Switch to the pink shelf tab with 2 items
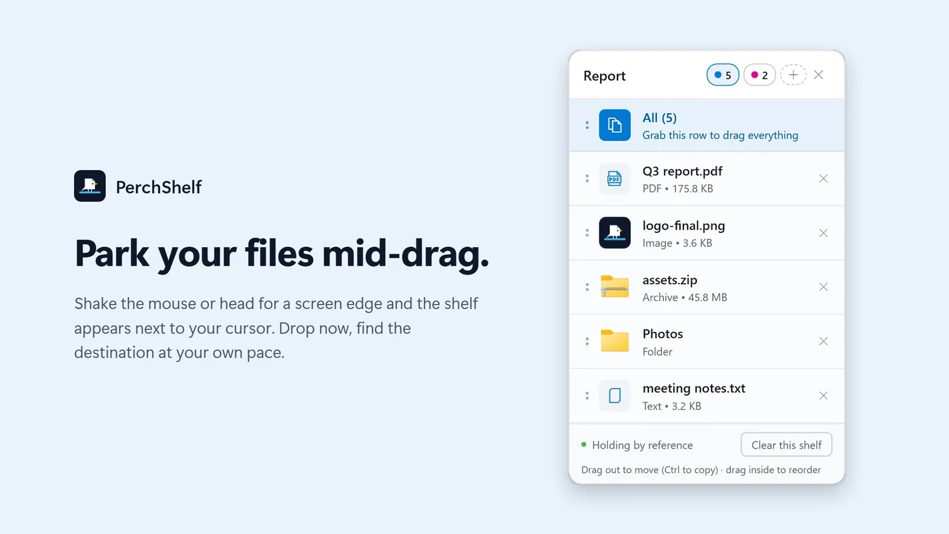The height and width of the screenshot is (534, 949). pos(759,75)
